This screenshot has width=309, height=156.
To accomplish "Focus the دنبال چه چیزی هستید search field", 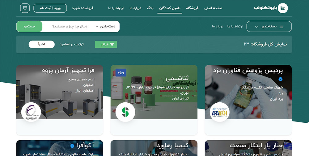I will pos(70,27).
